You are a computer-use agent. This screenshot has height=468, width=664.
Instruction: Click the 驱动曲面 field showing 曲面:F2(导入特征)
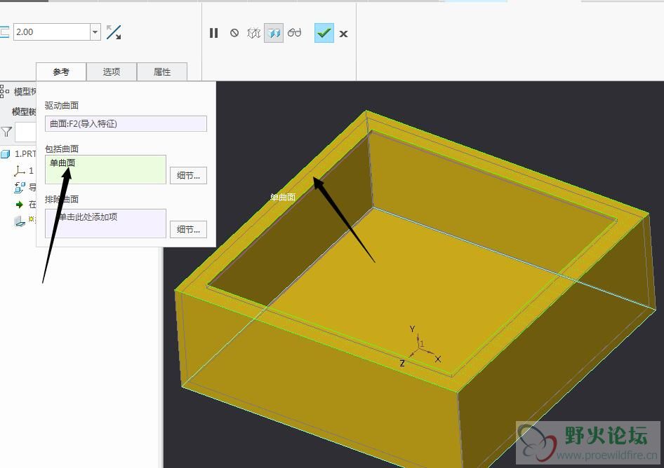[126, 124]
